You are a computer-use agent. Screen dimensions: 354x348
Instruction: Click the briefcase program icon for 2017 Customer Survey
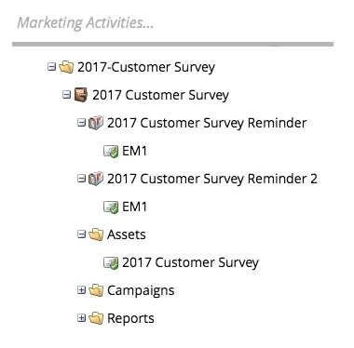pos(81,95)
